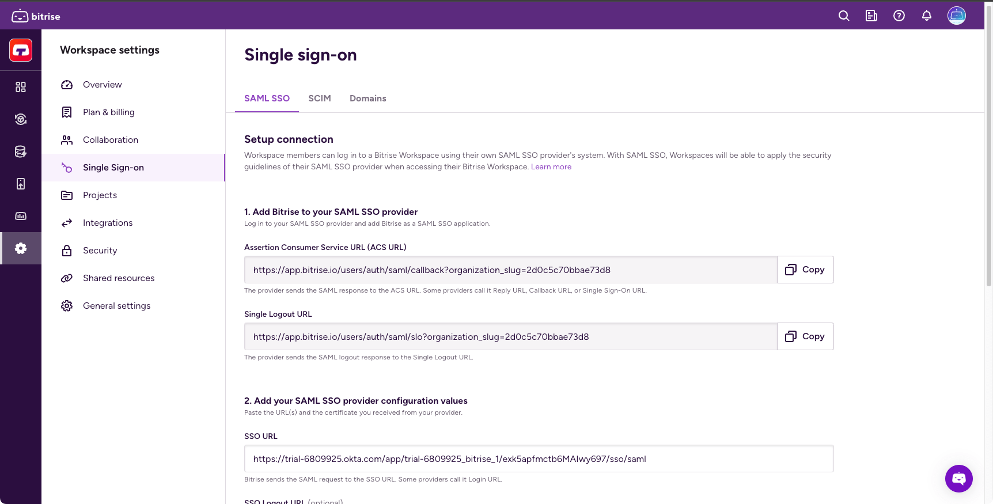The width and height of the screenshot is (993, 504).
Task: Open the dashboard grid icon in left rail
Action: 21,87
